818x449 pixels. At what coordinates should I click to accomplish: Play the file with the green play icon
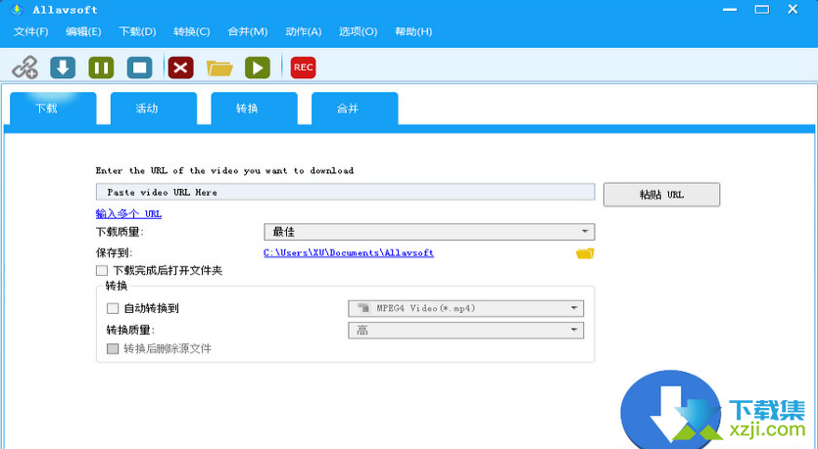tap(258, 67)
